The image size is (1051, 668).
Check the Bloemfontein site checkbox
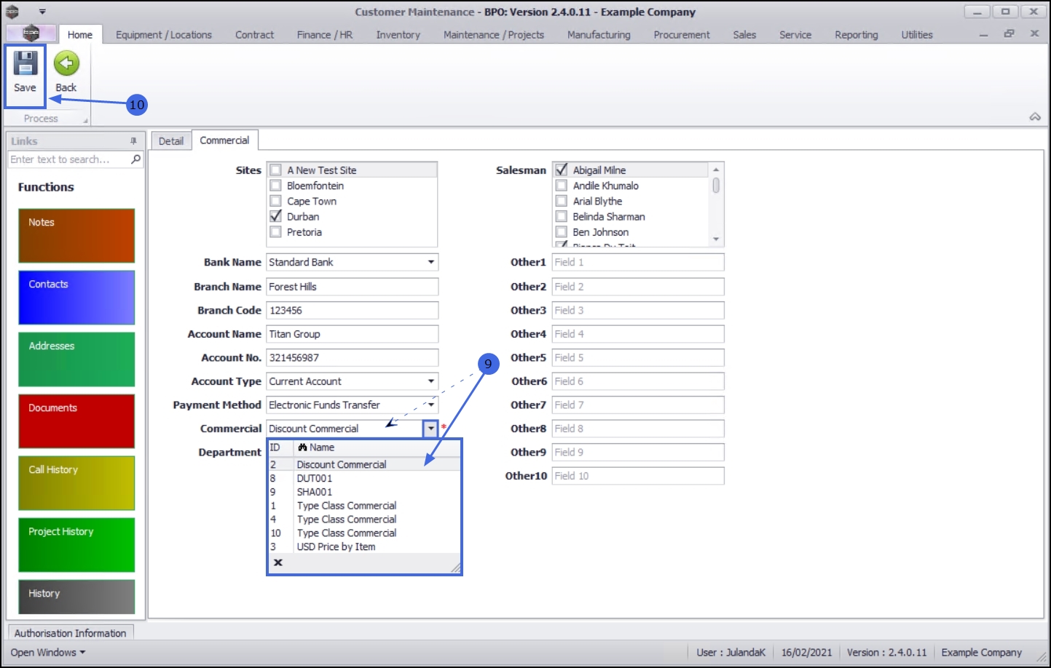(x=276, y=186)
